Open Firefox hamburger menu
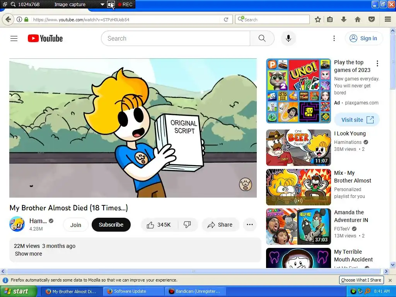The height and width of the screenshot is (297, 396). point(387,19)
